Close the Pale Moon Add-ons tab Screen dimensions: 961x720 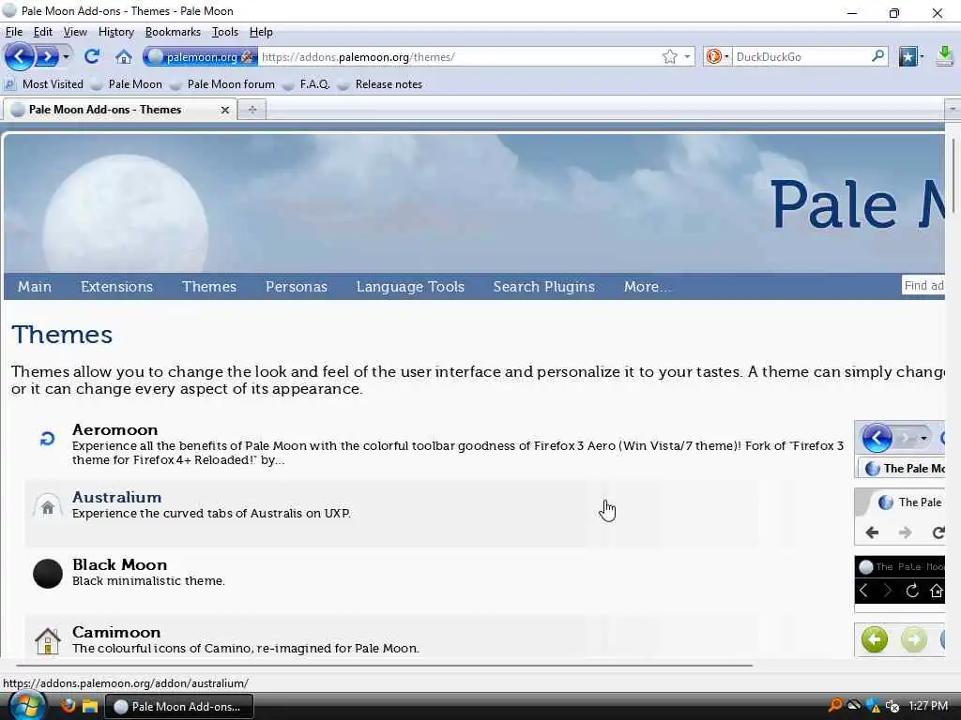pyautogui.click(x=225, y=111)
